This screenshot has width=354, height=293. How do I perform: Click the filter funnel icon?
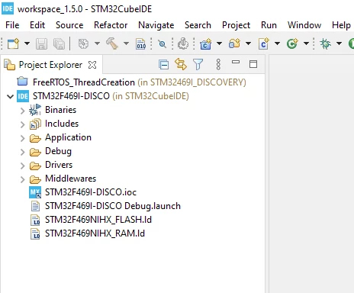point(198,64)
